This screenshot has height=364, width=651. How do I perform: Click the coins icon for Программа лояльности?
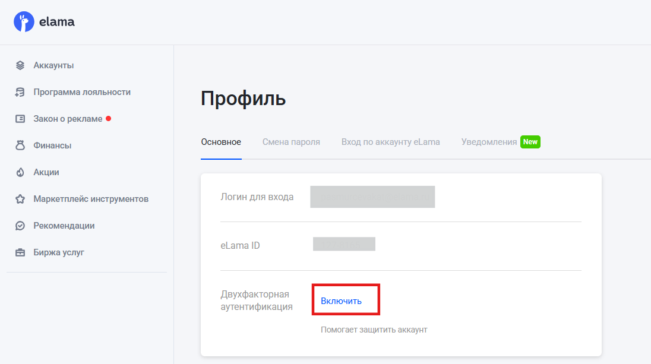pyautogui.click(x=20, y=92)
